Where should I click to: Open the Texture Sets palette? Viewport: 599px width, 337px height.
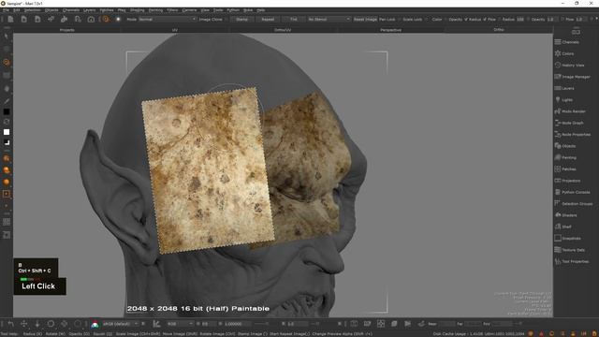point(570,250)
